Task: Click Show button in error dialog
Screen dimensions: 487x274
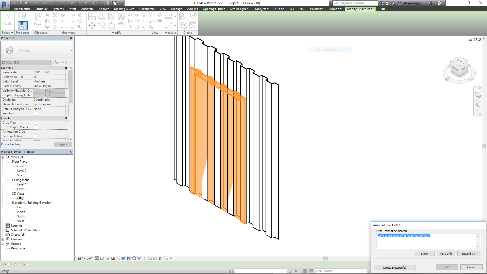Action: click(424, 254)
